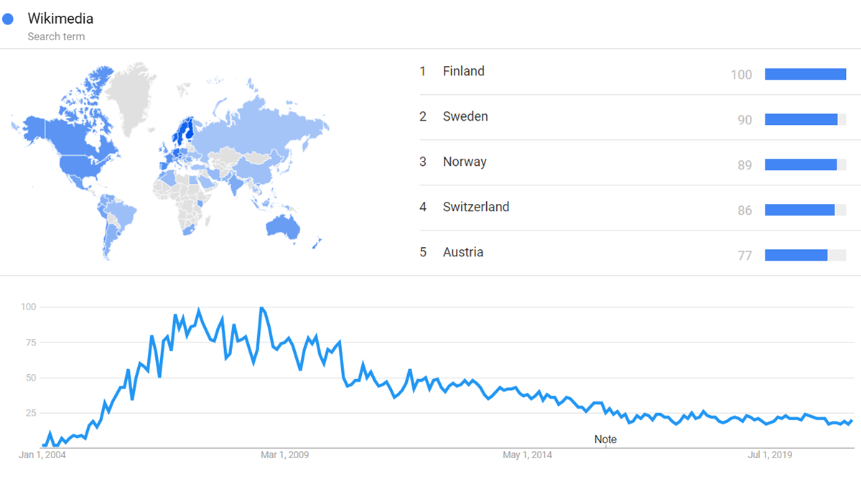The width and height of the screenshot is (861, 479).
Task: Click the Wikimedia search term title
Action: 60,19
